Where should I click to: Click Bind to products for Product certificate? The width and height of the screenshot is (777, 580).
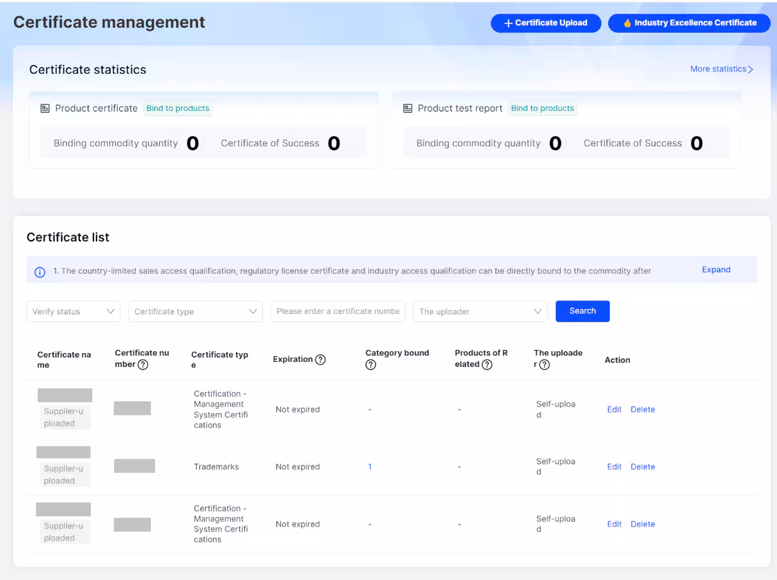coord(178,108)
